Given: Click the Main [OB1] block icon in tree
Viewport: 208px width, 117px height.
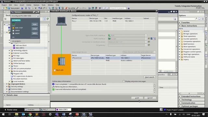Looking at the screenshot, I should click(14, 48).
